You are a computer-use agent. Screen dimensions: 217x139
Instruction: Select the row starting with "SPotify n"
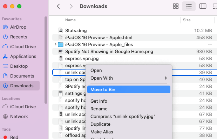(69, 87)
